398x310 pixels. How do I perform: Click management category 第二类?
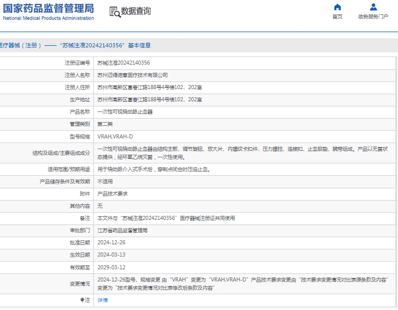(105, 124)
